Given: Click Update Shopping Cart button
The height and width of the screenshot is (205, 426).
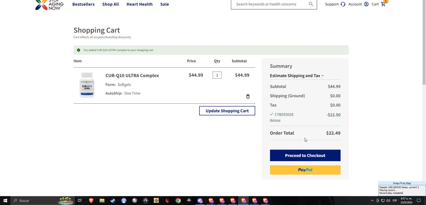Looking at the screenshot, I should [227, 111].
